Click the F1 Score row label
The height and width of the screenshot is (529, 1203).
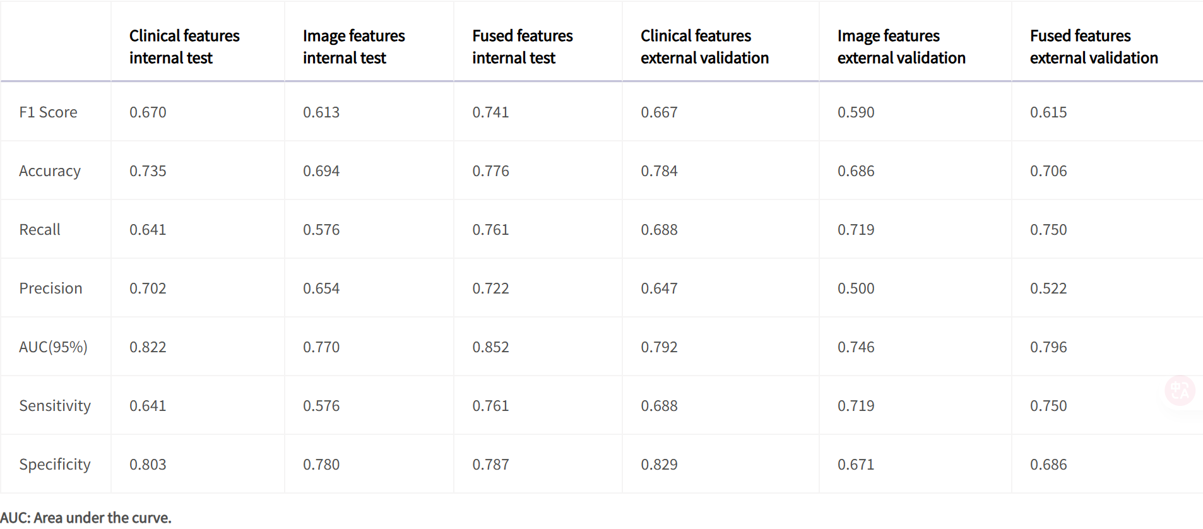[x=48, y=112]
